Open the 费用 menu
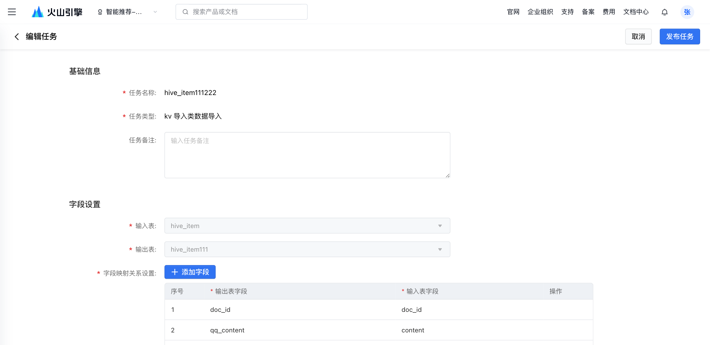Screen dimensions: 710x345 pyautogui.click(x=609, y=12)
